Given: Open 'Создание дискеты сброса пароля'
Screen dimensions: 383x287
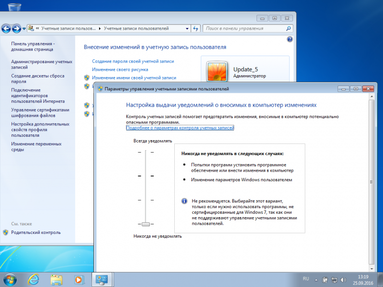Looking at the screenshot, I should coord(38,78).
